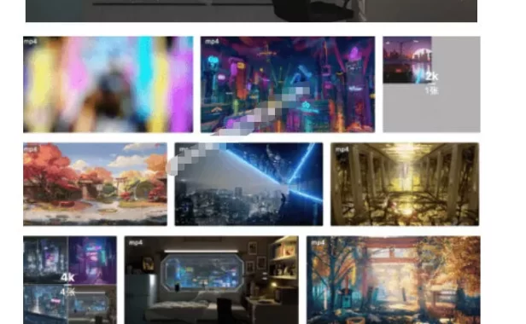526x324 pixels.
Task: Click the mp4 tag on the Japanese garden thumbnail
Action: 31,149
